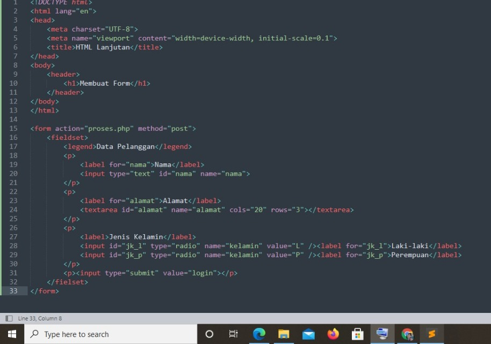Select line number 33 in the gutter
This screenshot has height=344, width=491.
point(15,291)
